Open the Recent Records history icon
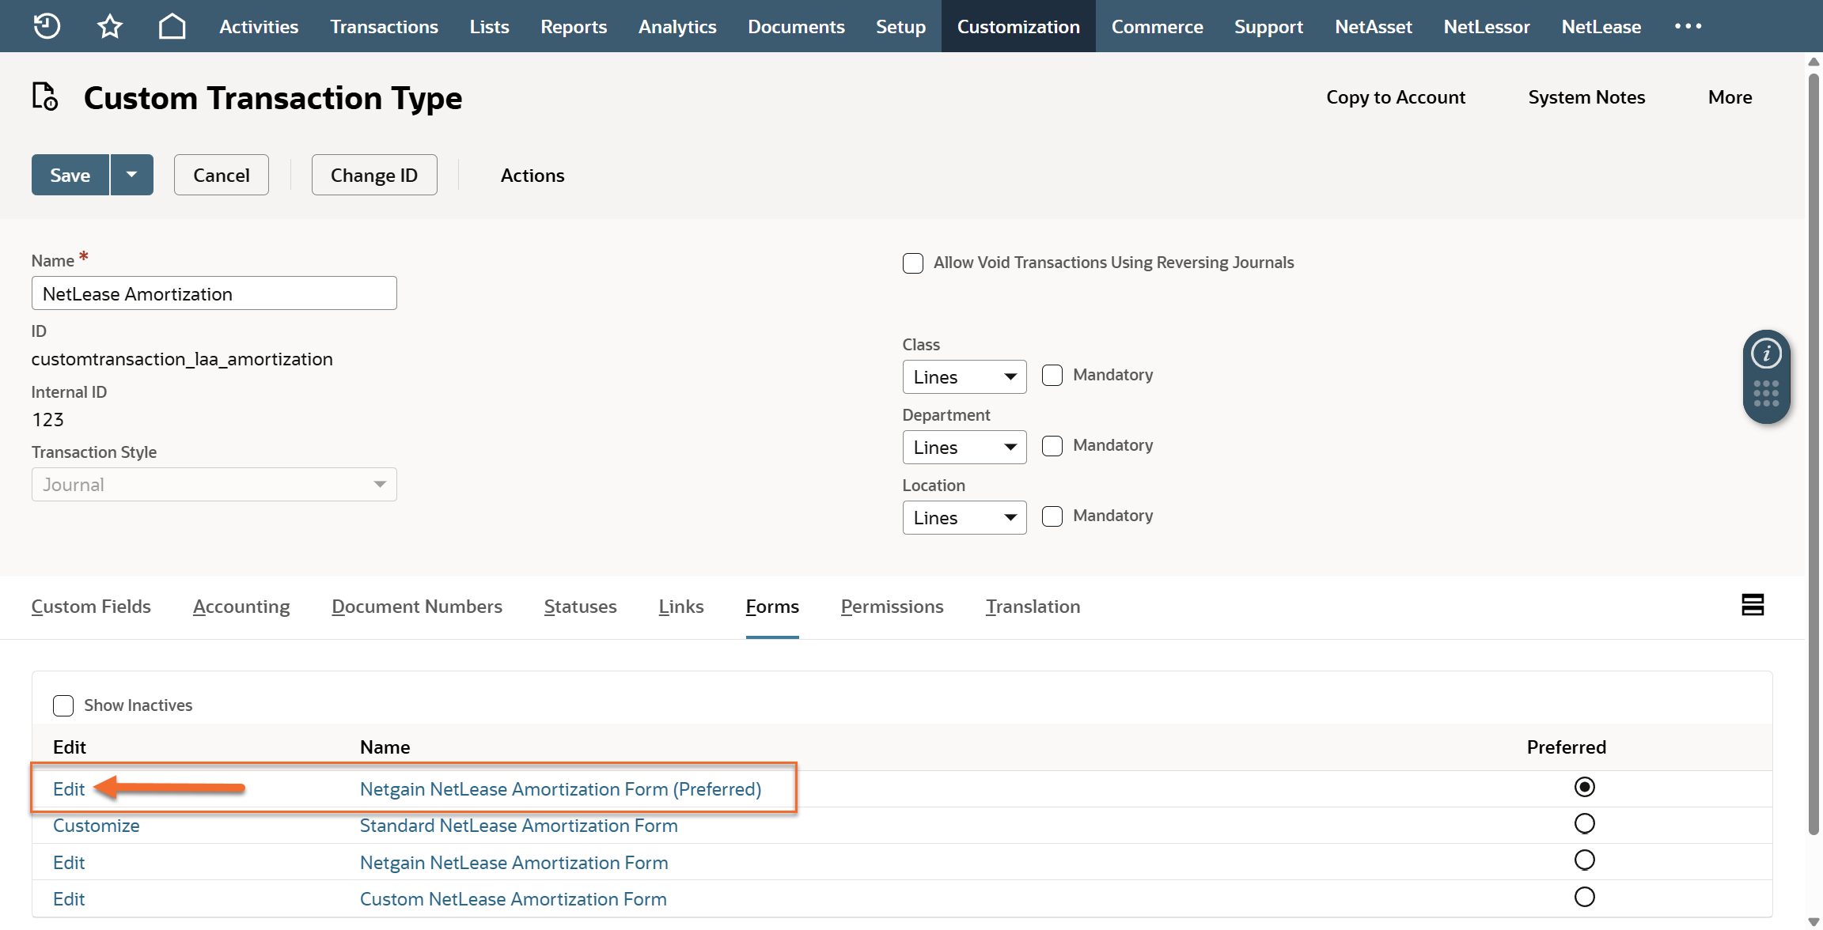The height and width of the screenshot is (930, 1823). (x=47, y=26)
